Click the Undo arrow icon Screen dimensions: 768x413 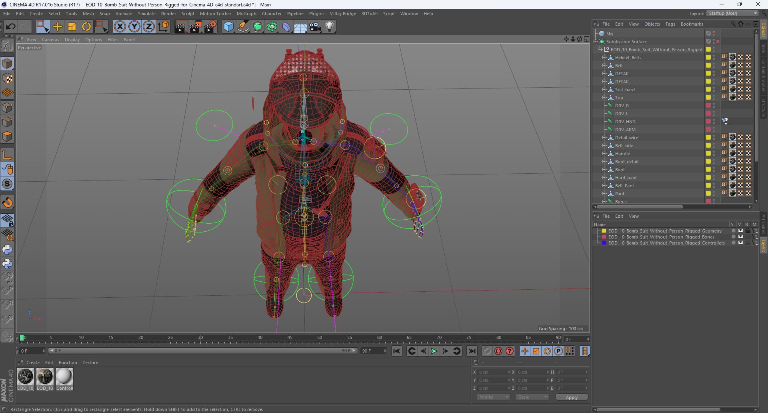point(10,27)
